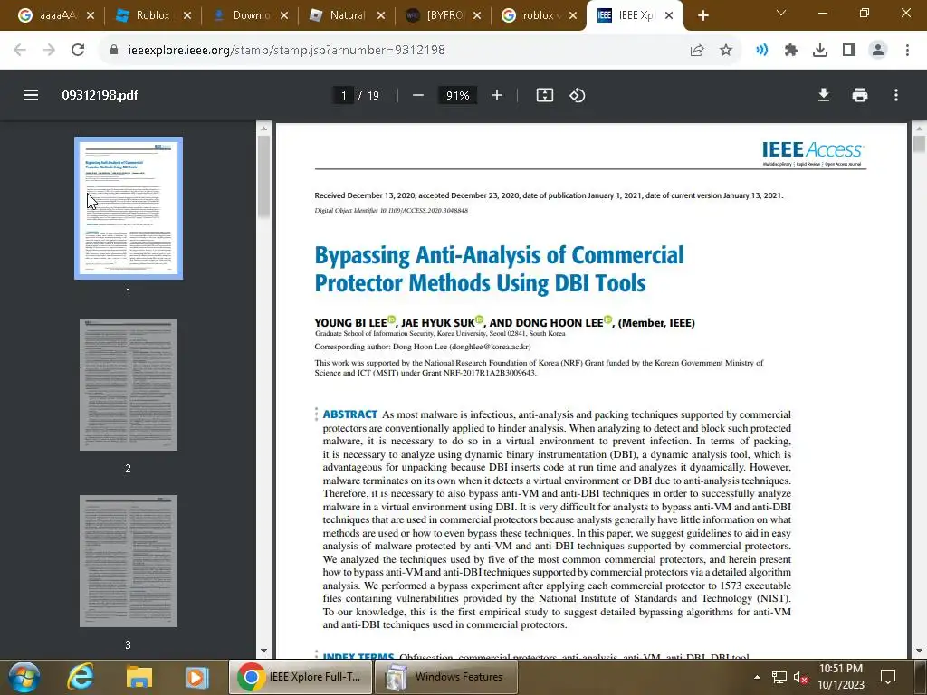927x695 pixels.
Task: Click the DOI identifier text
Action: pyautogui.click(x=391, y=210)
